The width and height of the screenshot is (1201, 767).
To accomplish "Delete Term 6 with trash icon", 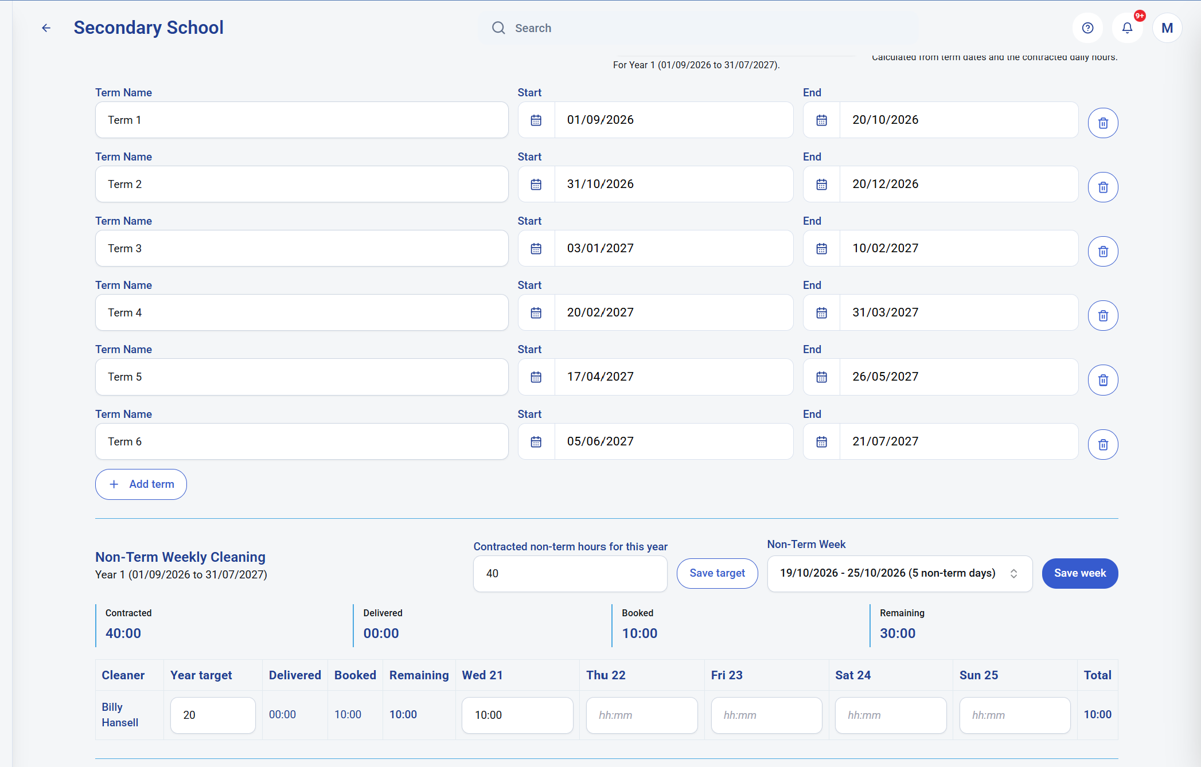I will coord(1103,444).
